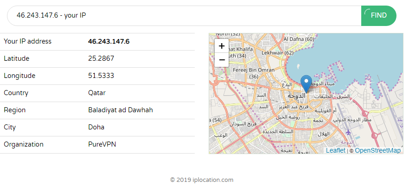This screenshot has width=409, height=187.
Task: Select the latitude value 25.2867
Action: pos(101,58)
